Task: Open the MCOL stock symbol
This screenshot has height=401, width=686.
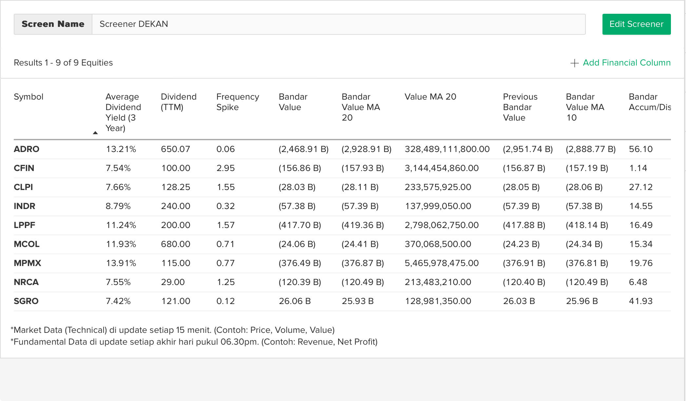Action: pos(27,244)
